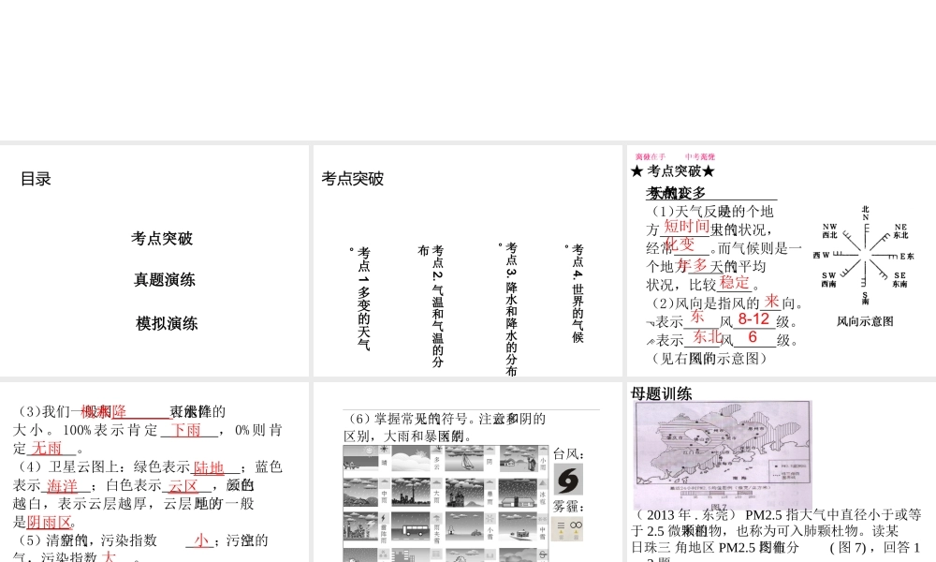Click the typhoon symbol icon
This screenshot has height=562, width=936.
(x=568, y=481)
